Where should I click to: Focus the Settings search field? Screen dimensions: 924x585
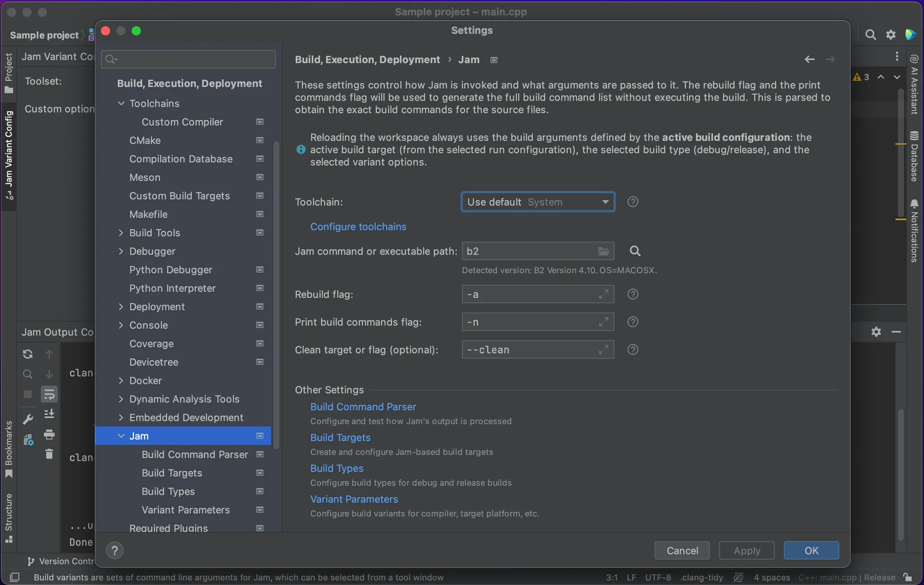pos(188,59)
